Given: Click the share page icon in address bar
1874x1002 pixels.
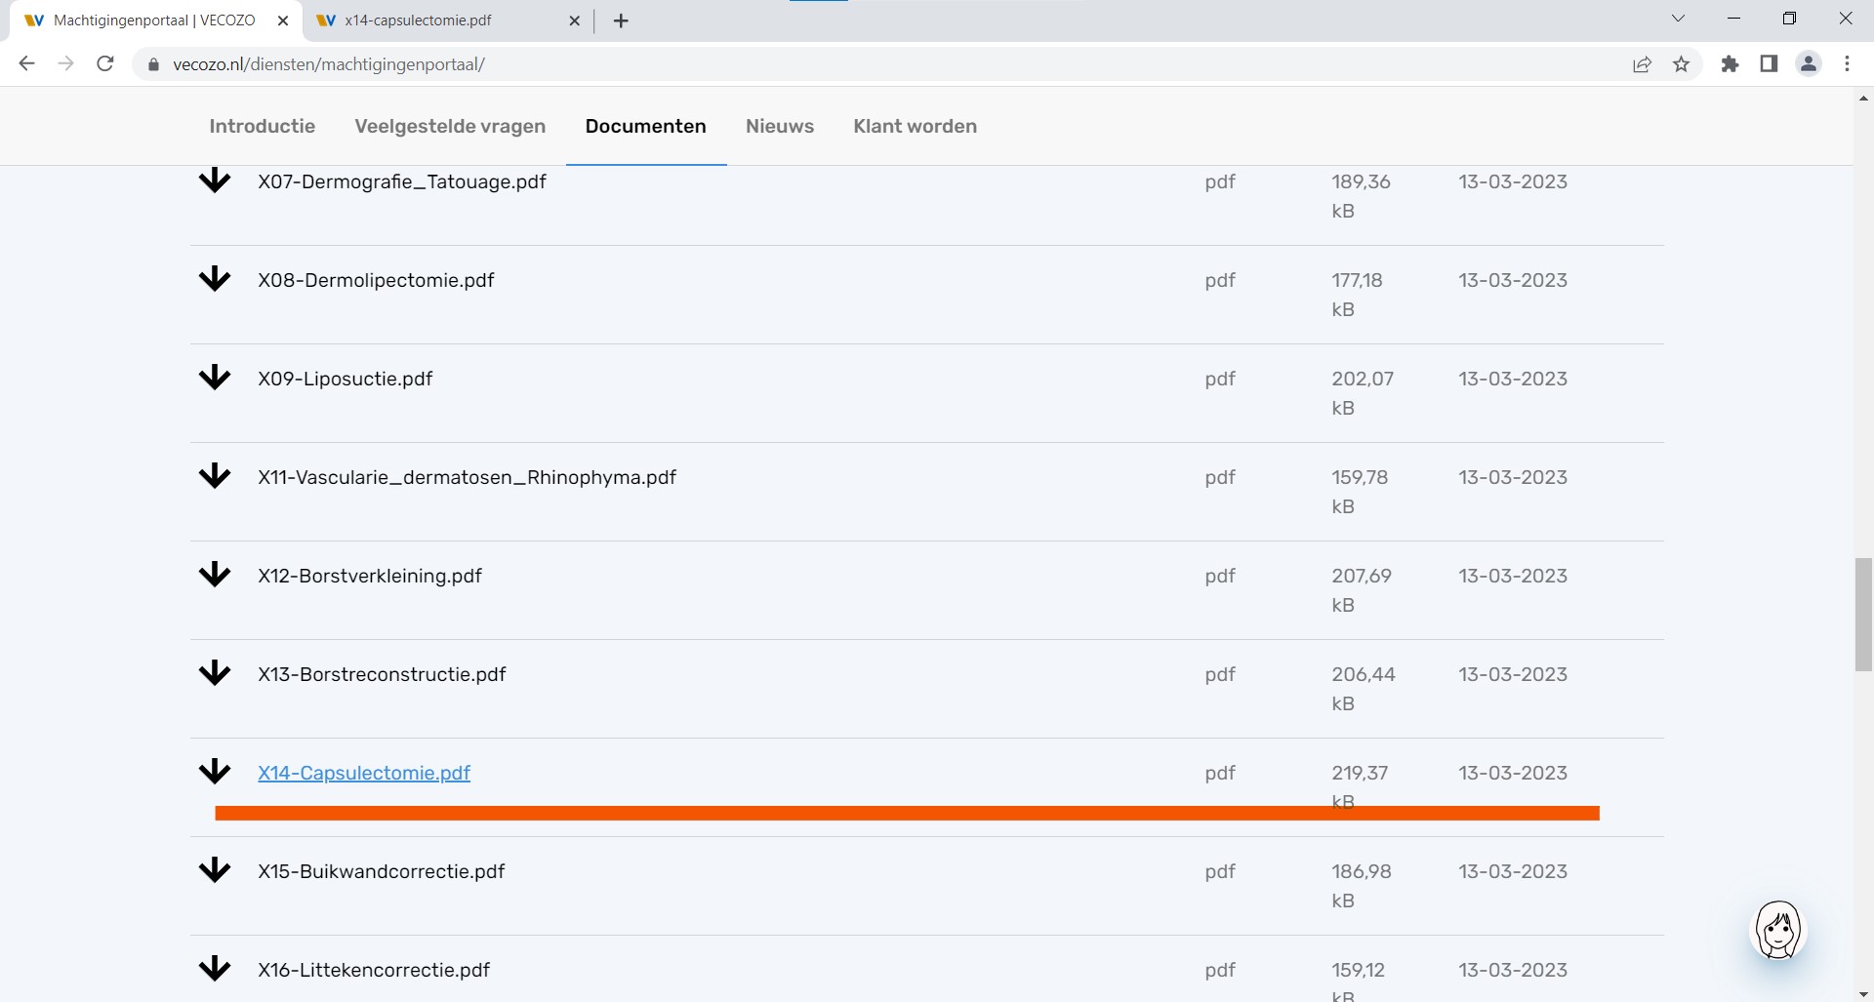Looking at the screenshot, I should [x=1642, y=64].
